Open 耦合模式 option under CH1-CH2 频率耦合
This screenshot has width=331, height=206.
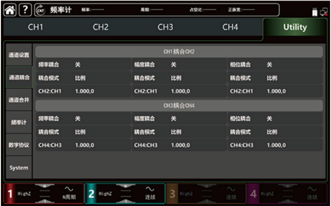click(80, 78)
